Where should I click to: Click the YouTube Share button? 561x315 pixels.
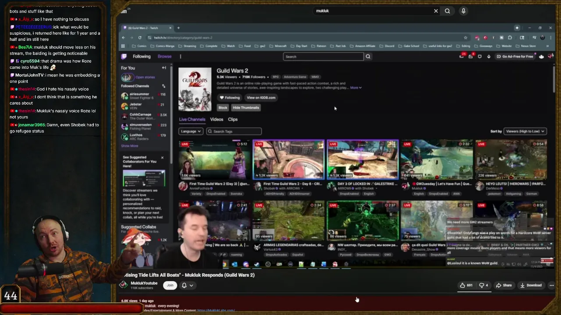(x=504, y=285)
